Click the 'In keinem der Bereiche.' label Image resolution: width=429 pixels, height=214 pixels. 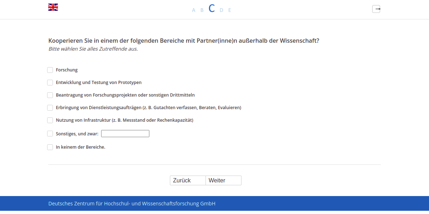tap(81, 147)
